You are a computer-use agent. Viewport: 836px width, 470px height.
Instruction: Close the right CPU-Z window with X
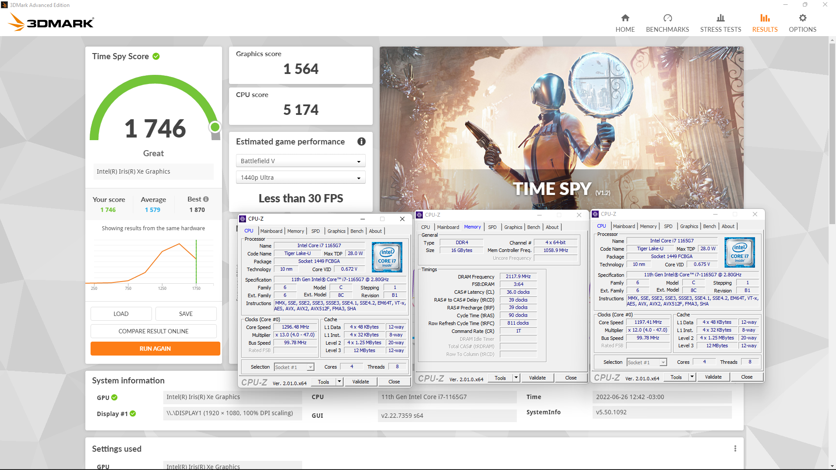coord(755,214)
